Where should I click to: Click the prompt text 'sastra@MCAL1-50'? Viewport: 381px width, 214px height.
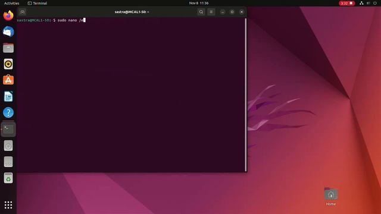point(33,20)
